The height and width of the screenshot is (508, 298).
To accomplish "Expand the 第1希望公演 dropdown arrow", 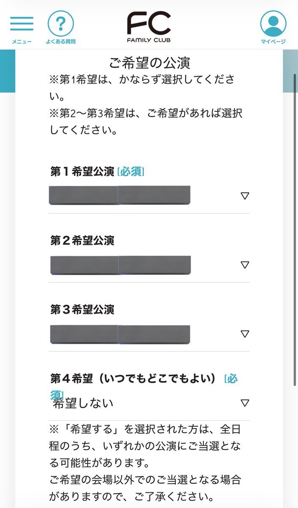I will pos(245,196).
